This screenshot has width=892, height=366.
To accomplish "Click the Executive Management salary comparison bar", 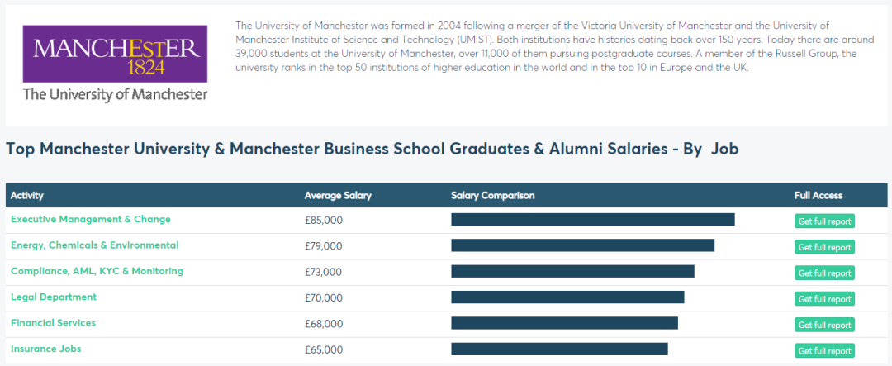I will [592, 220].
